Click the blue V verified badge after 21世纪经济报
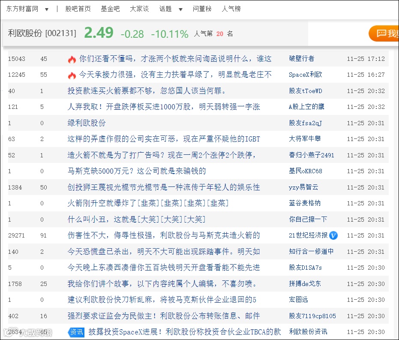Viewport: 399px width, 340px height. point(333,235)
